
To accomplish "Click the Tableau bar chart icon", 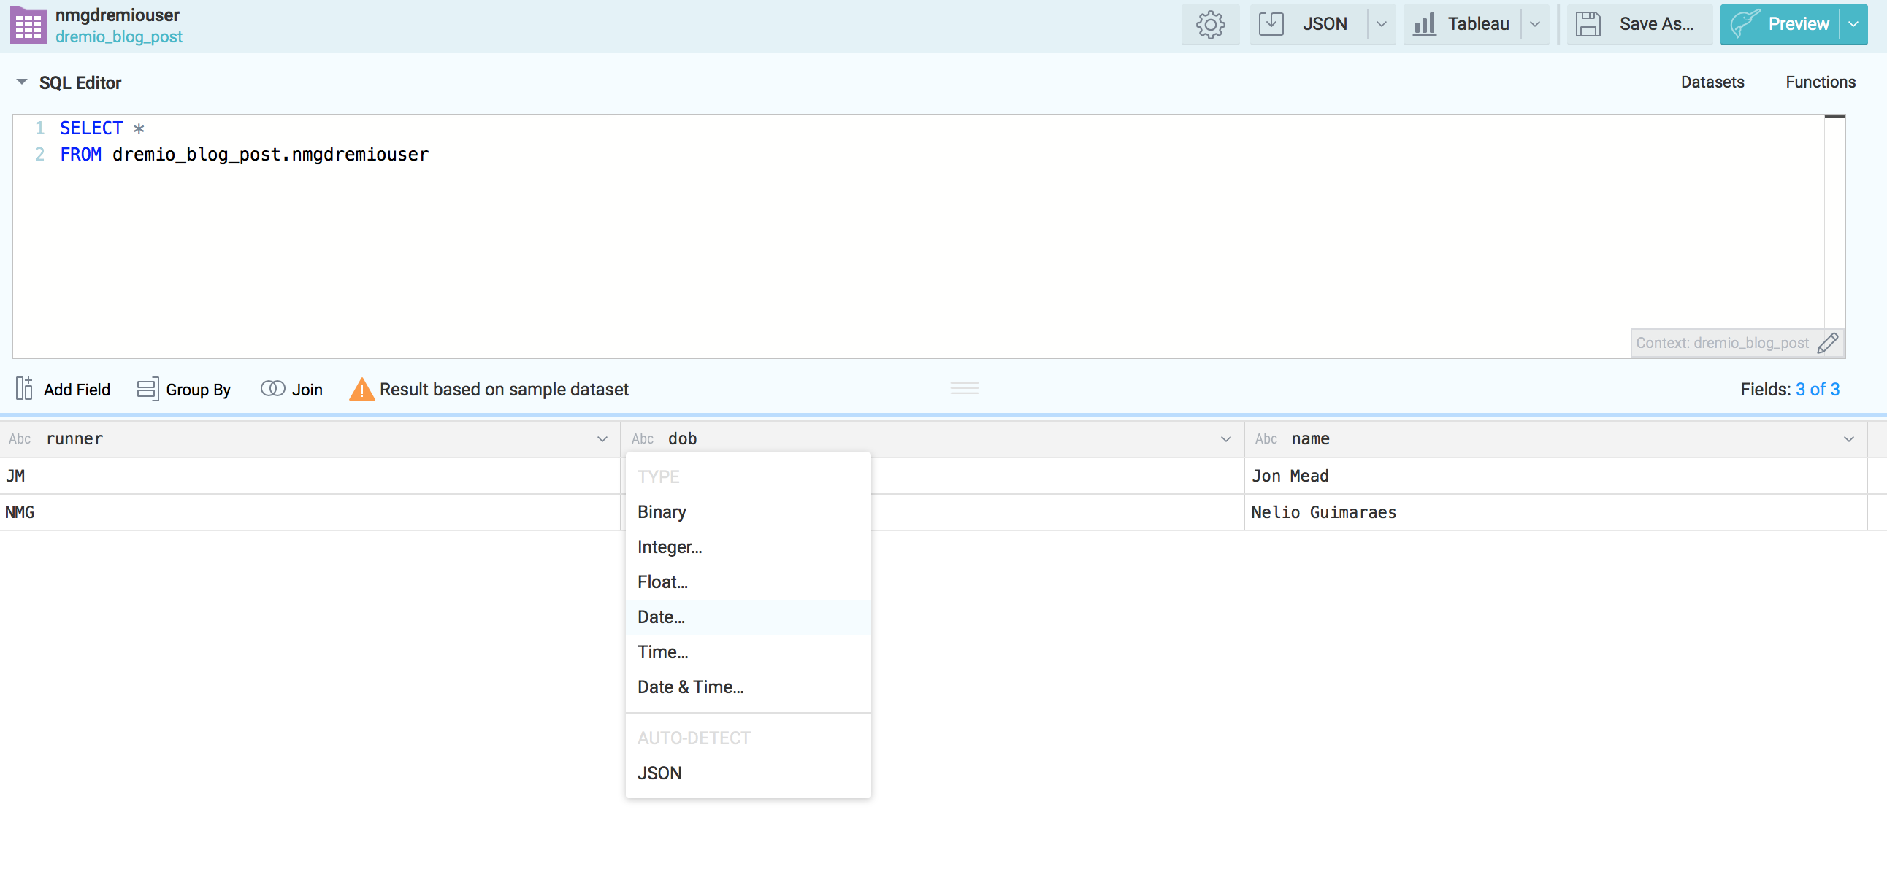I will 1424,24.
